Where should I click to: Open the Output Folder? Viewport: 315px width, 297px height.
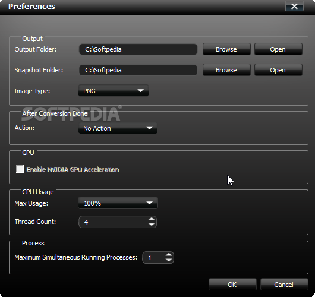click(278, 49)
